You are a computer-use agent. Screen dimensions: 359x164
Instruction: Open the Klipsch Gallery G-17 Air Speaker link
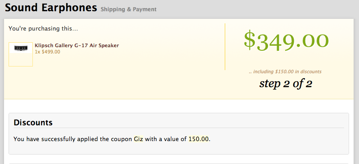[77, 45]
